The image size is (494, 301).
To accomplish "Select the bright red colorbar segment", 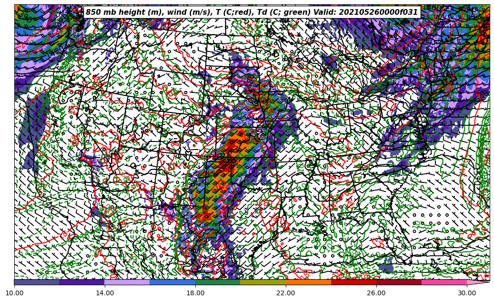I will [353, 282].
